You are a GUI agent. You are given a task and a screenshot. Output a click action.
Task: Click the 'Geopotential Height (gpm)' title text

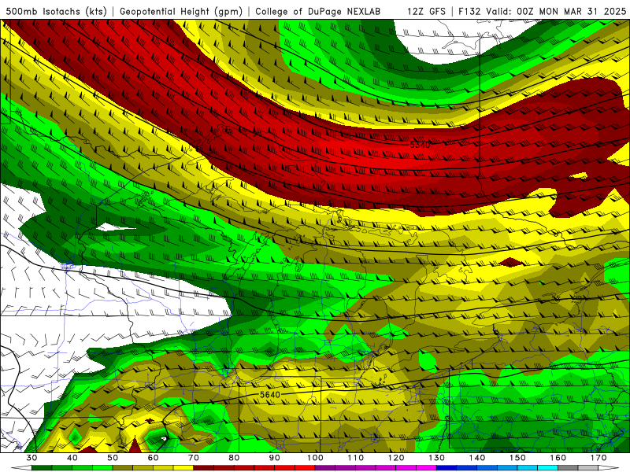(x=181, y=12)
